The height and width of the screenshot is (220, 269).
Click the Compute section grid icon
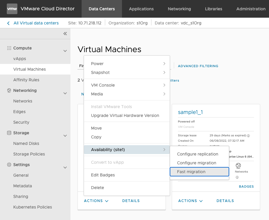click(9, 48)
